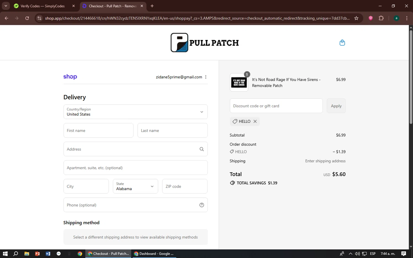Click the Phone (optional) field
This screenshot has height=258, width=413.
[135, 205]
